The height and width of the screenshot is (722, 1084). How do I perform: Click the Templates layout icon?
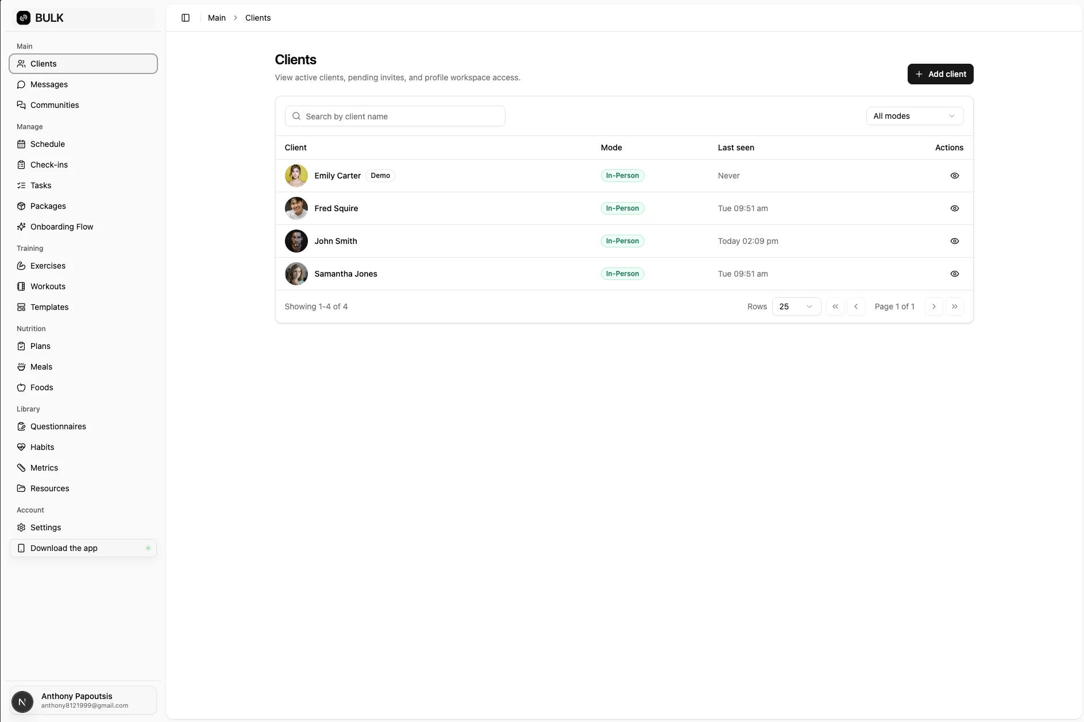tap(21, 307)
